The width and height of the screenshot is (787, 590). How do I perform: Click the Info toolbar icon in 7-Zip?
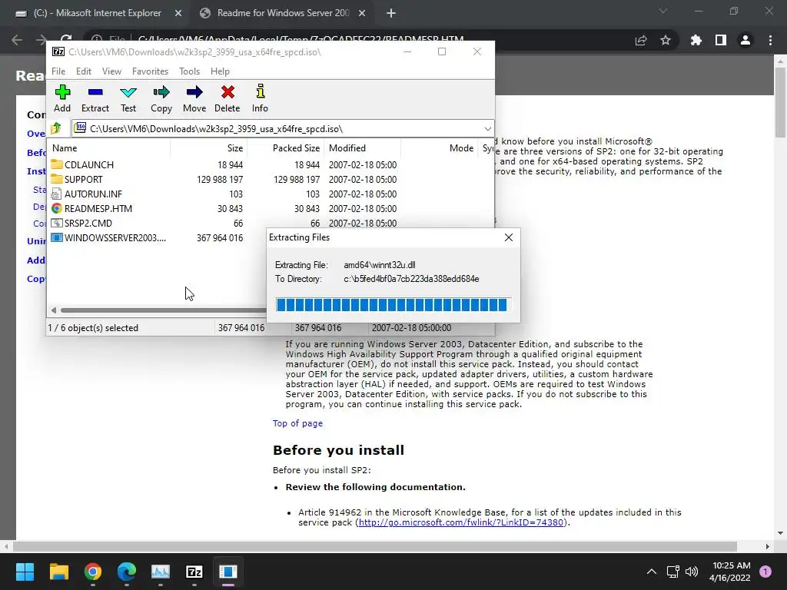tap(260, 98)
